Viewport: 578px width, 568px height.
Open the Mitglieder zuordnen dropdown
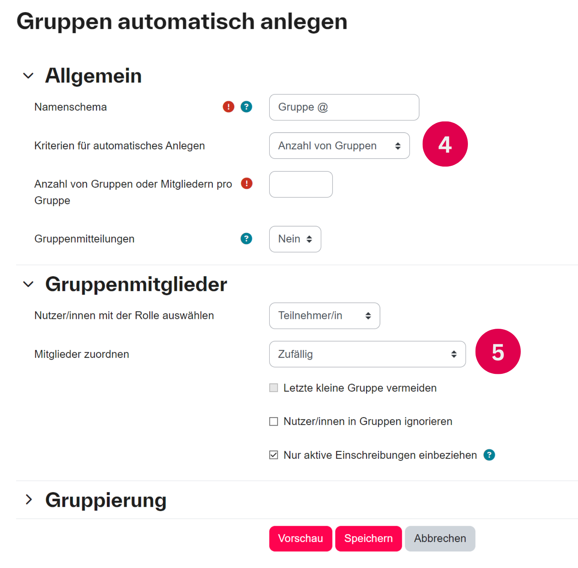[367, 354]
